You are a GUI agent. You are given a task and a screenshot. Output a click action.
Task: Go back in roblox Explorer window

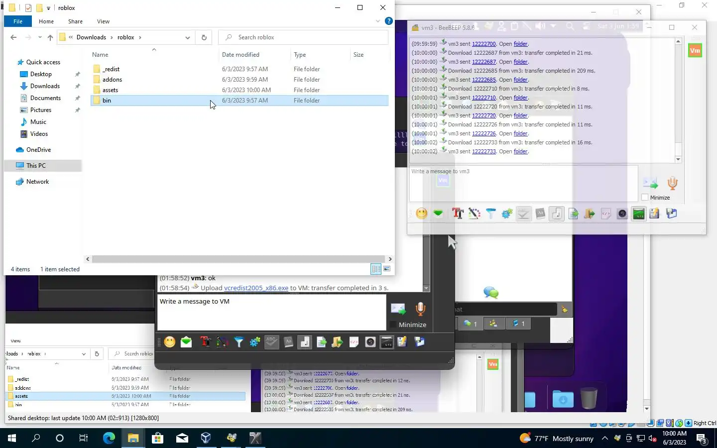tap(13, 37)
